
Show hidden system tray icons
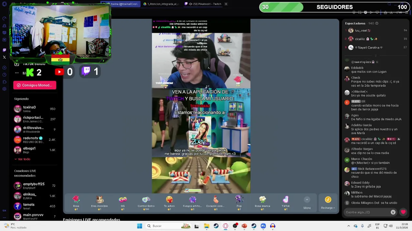349,226
